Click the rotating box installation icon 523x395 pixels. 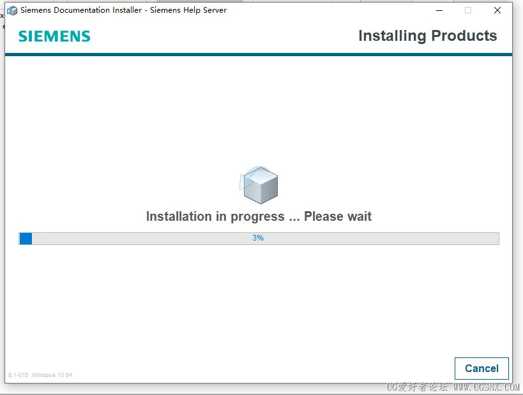(x=259, y=185)
